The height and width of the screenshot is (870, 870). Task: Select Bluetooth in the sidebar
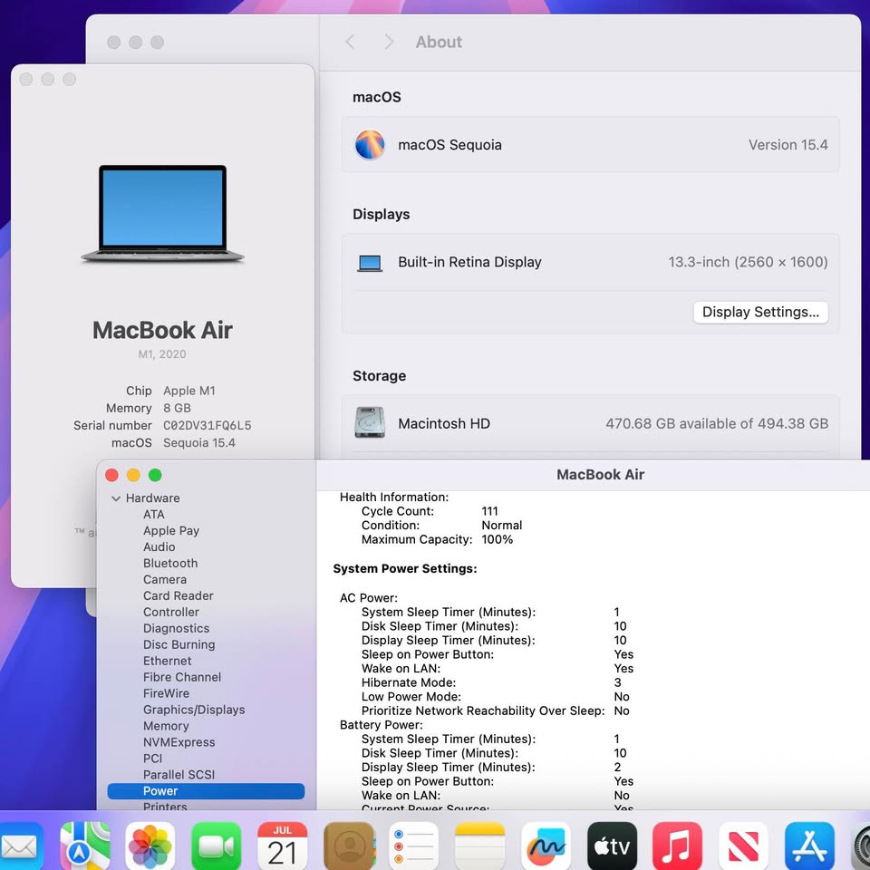coord(170,563)
